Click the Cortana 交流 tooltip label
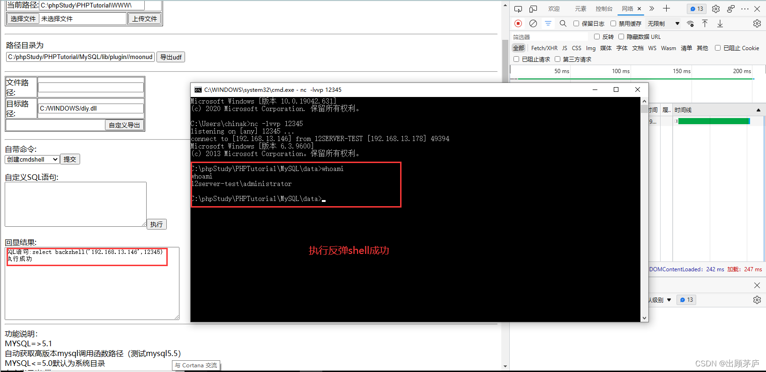Screen dimensions: 766x372 pos(196,365)
